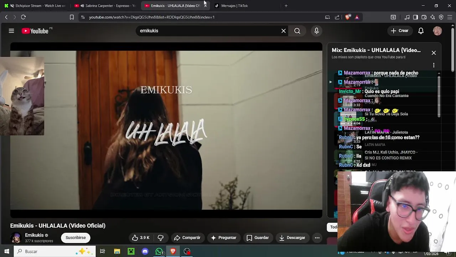Screen dimensions: 456x257
Task: Bookmark this page with the bookmark icon
Action: (72, 17)
